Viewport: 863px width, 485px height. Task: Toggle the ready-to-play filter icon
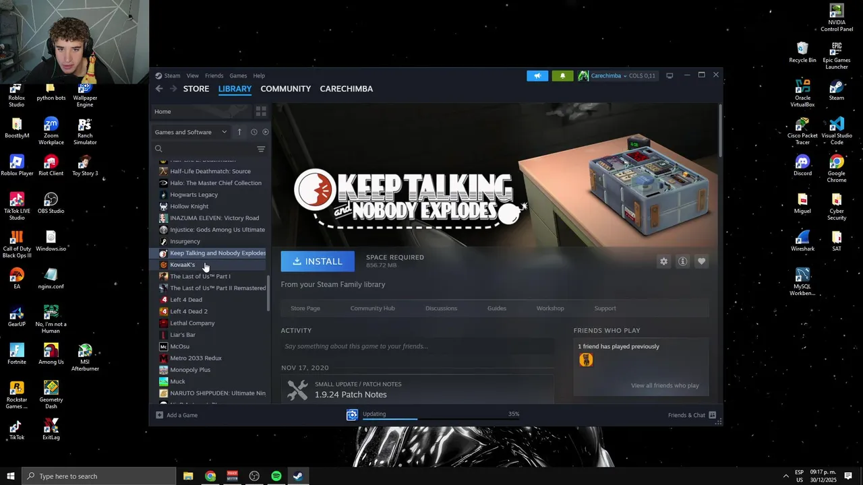point(265,132)
